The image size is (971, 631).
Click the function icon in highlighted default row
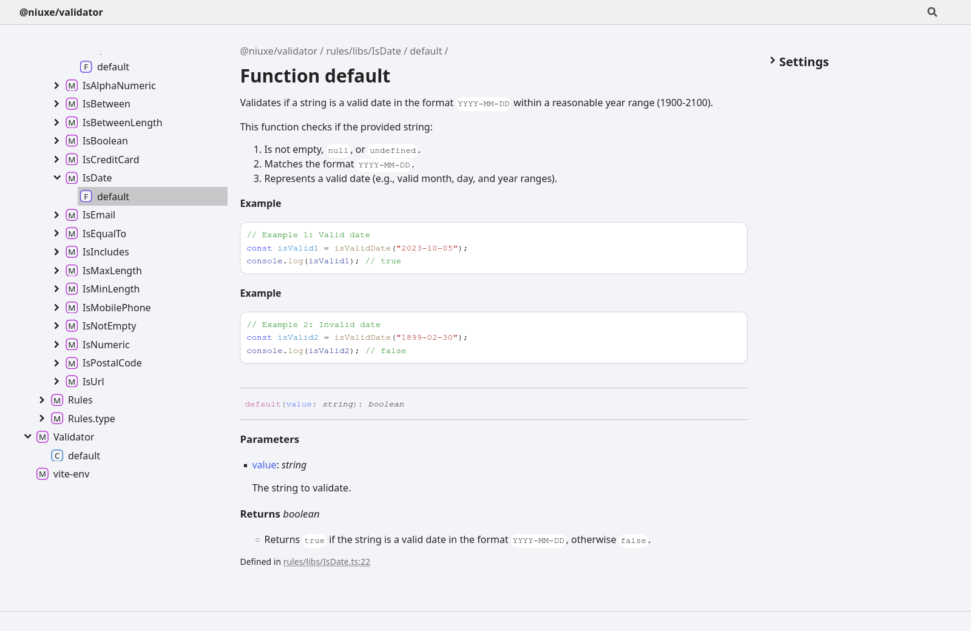tap(86, 197)
